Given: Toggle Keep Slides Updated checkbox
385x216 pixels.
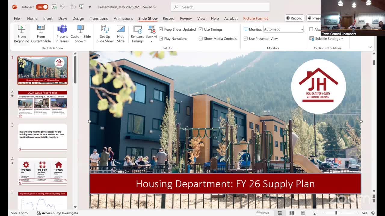Looking at the screenshot, I should [x=161, y=29].
